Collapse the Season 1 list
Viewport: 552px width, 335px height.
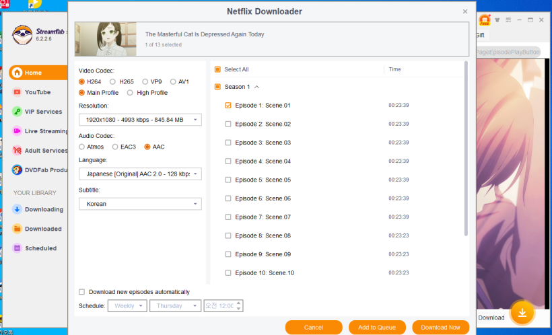(x=256, y=87)
